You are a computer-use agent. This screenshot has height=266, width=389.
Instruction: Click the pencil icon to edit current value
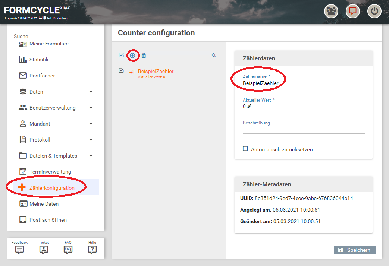pyautogui.click(x=249, y=107)
